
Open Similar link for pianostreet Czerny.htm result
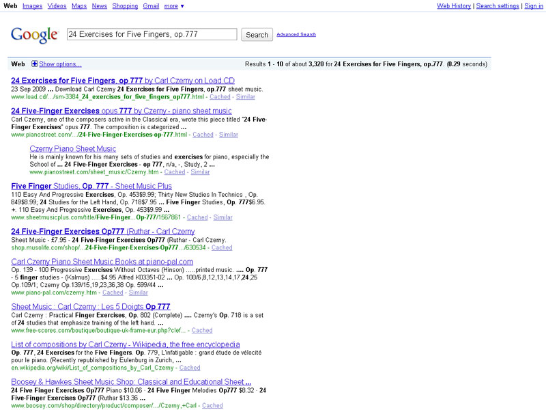point(200,172)
